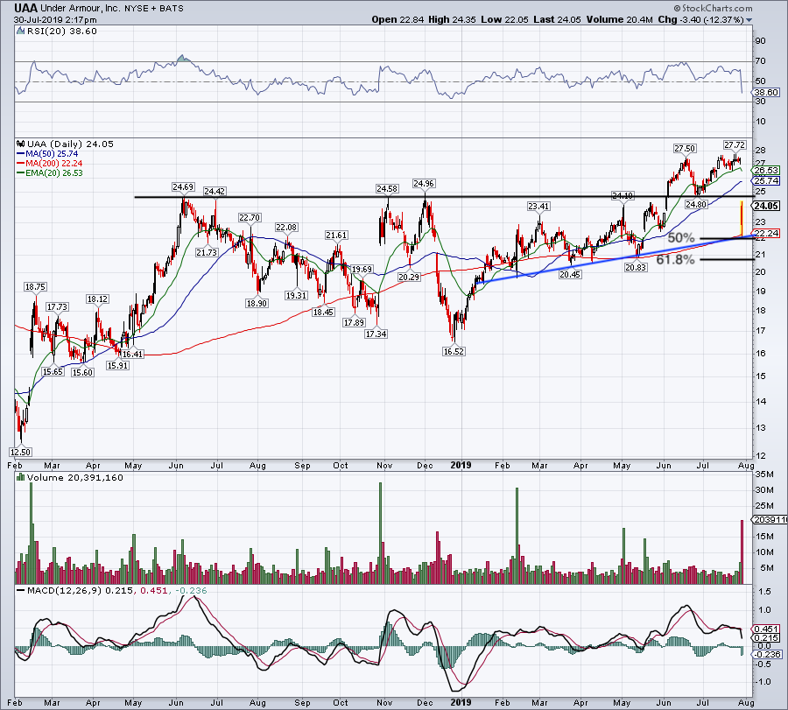Click the 24.42 price label
Screen dimensions: 788x710
(x=215, y=192)
